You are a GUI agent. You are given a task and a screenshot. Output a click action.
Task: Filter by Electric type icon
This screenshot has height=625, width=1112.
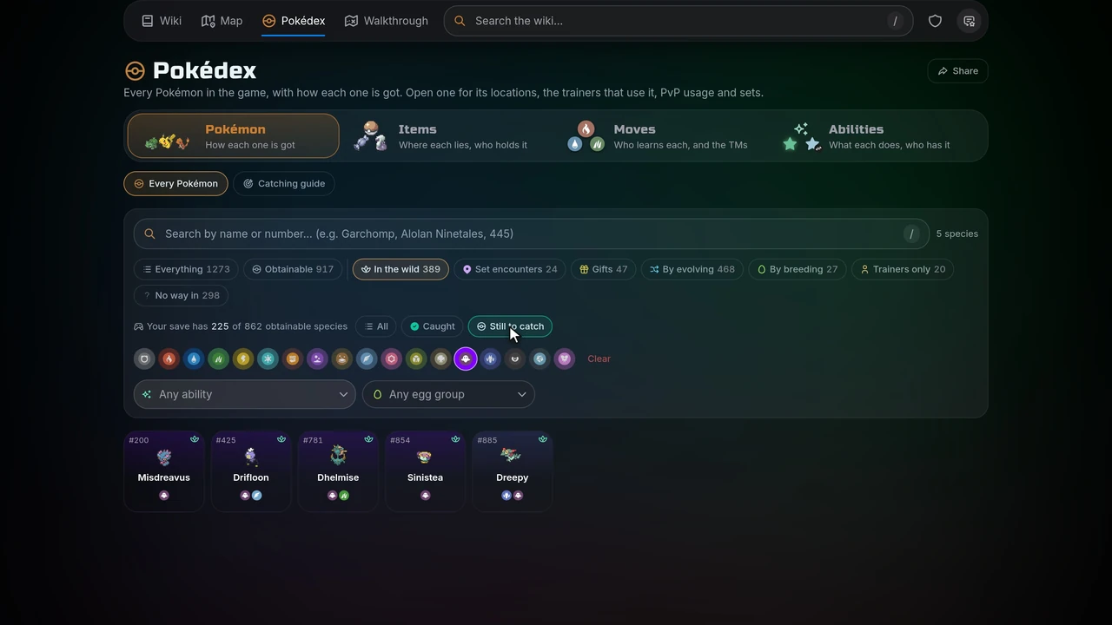[x=243, y=359]
